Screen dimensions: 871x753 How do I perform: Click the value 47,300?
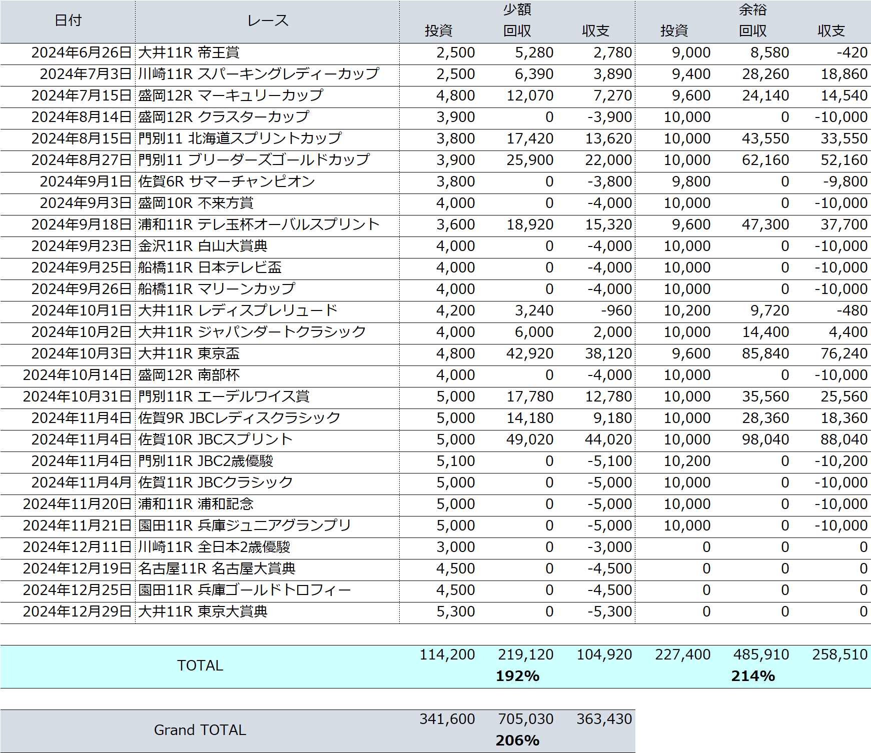(765, 224)
